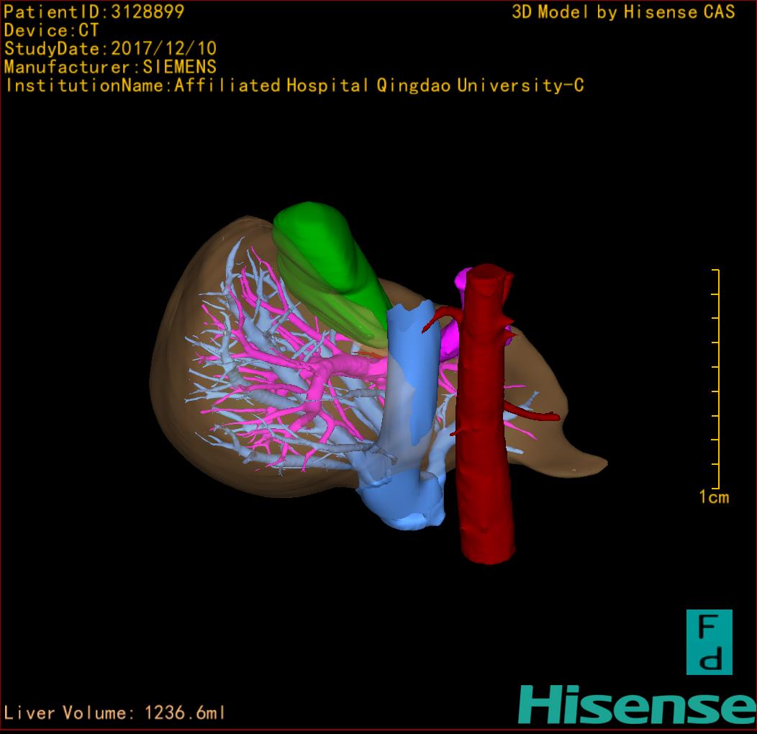
Task: Click the 3D Model by Hisense CAS title
Action: point(623,12)
